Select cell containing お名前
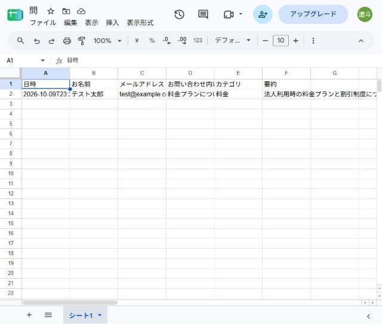Viewport: 382px width, 324px height. click(94, 84)
